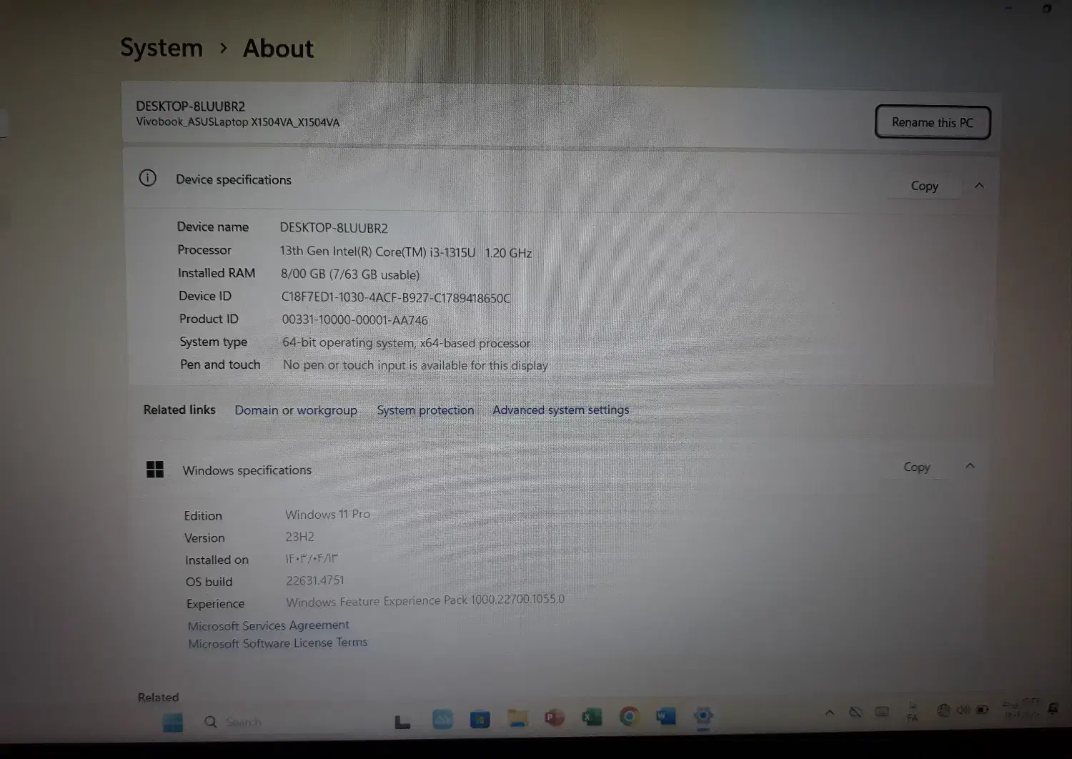
Task: Open the notification bell icon
Action: click(1053, 708)
